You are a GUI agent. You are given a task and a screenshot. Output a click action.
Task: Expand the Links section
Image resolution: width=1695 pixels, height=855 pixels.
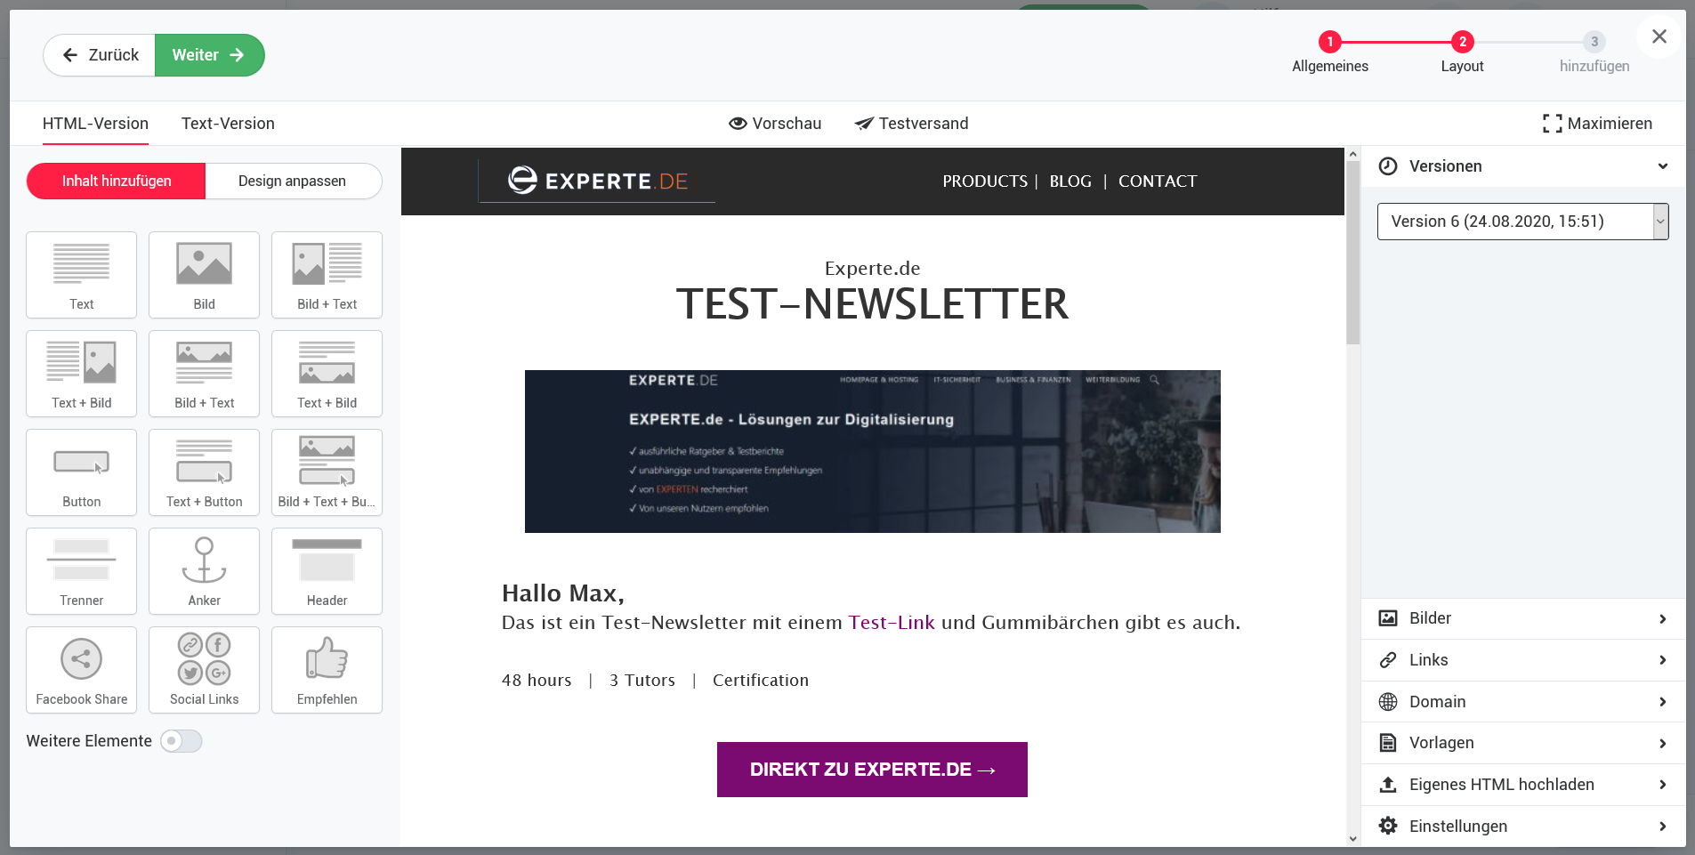click(x=1662, y=660)
